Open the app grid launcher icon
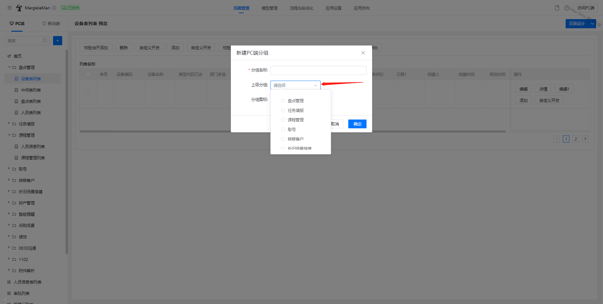Viewport: 603px width, 304px height. click(9, 8)
